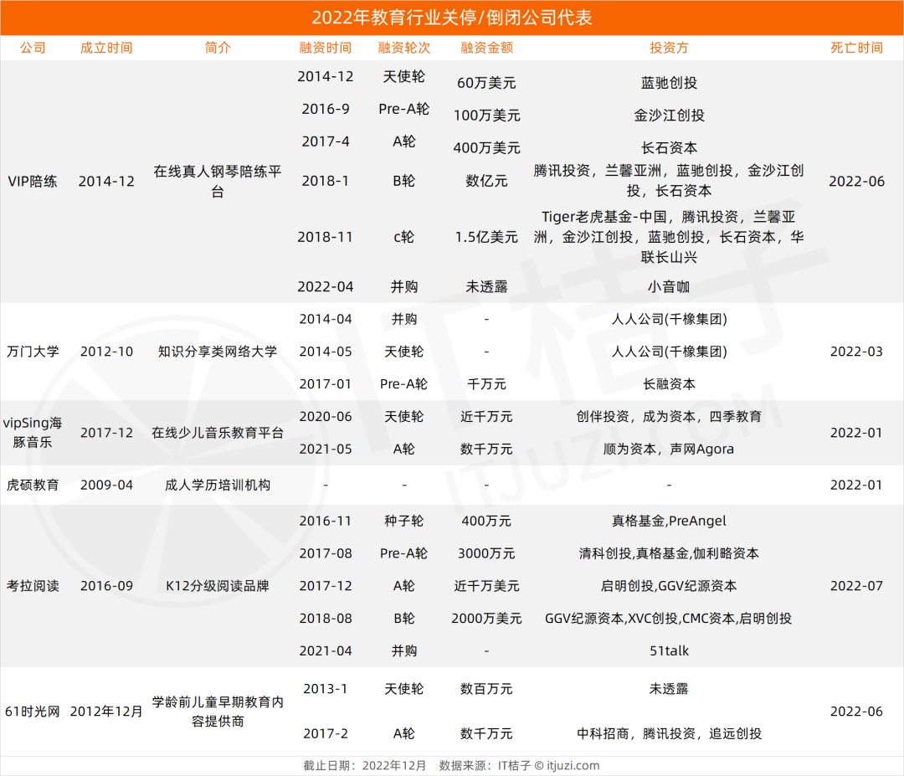Click the investor cell '真格基金,PreAngel'
The height and width of the screenshot is (776, 904).
669,521
